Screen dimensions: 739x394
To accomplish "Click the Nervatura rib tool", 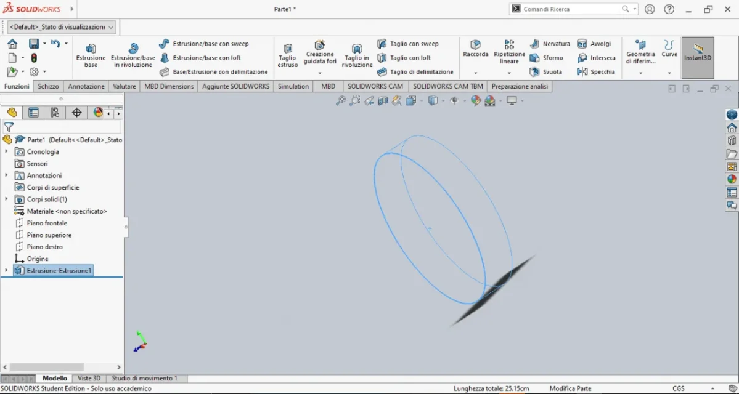I will coord(550,44).
